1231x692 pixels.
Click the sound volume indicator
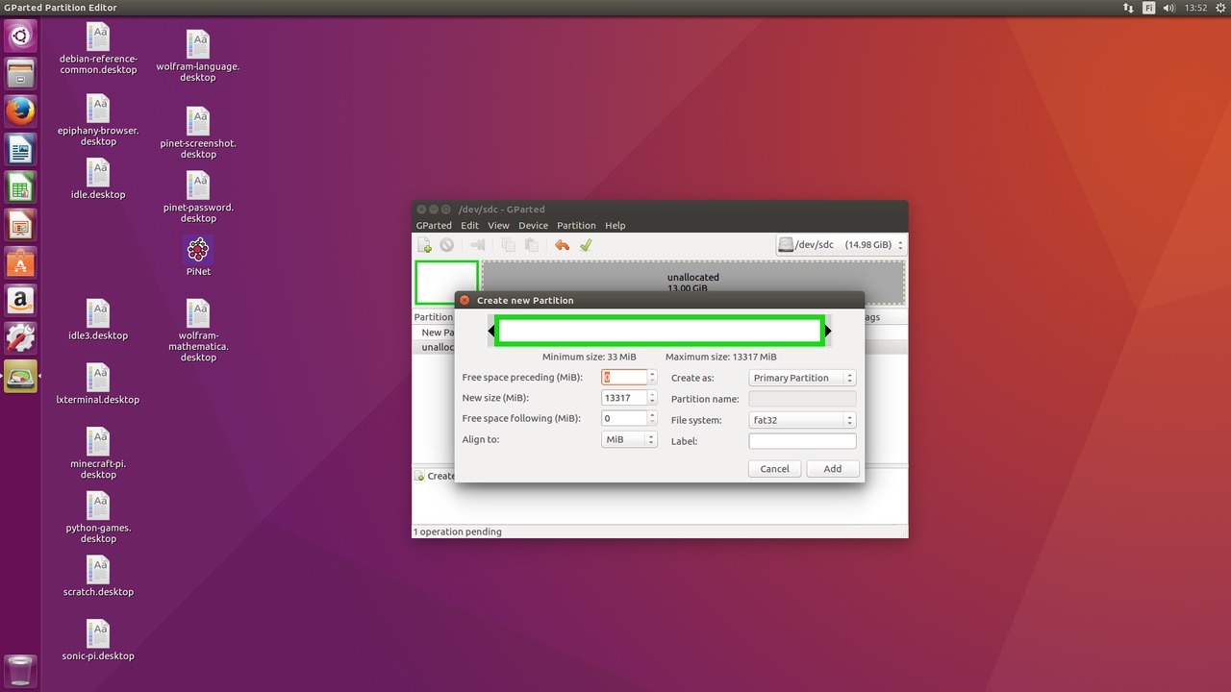pos(1169,8)
